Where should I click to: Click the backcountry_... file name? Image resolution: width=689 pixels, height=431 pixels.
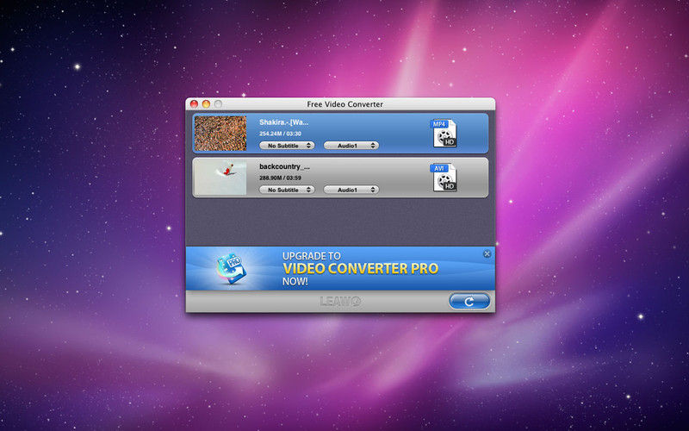[284, 166]
